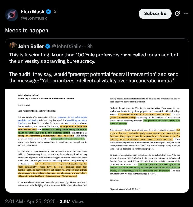Open the @JohnDSailer handle
The height and width of the screenshot is (207, 193).
(68, 46)
